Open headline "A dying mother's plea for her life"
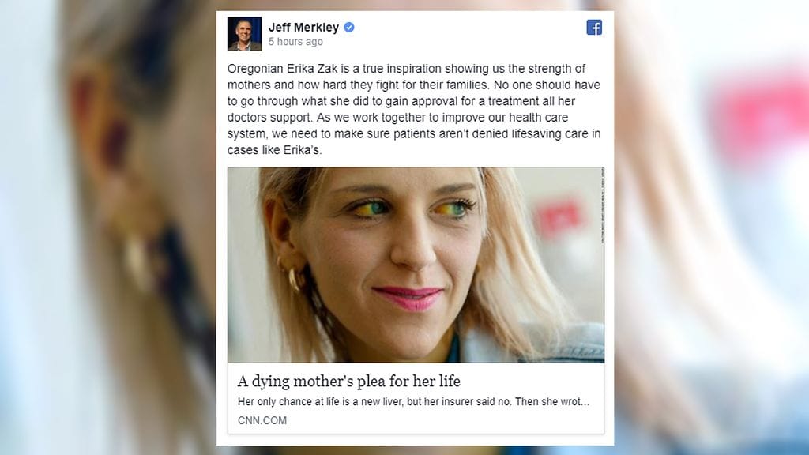The image size is (809, 455). [348, 382]
